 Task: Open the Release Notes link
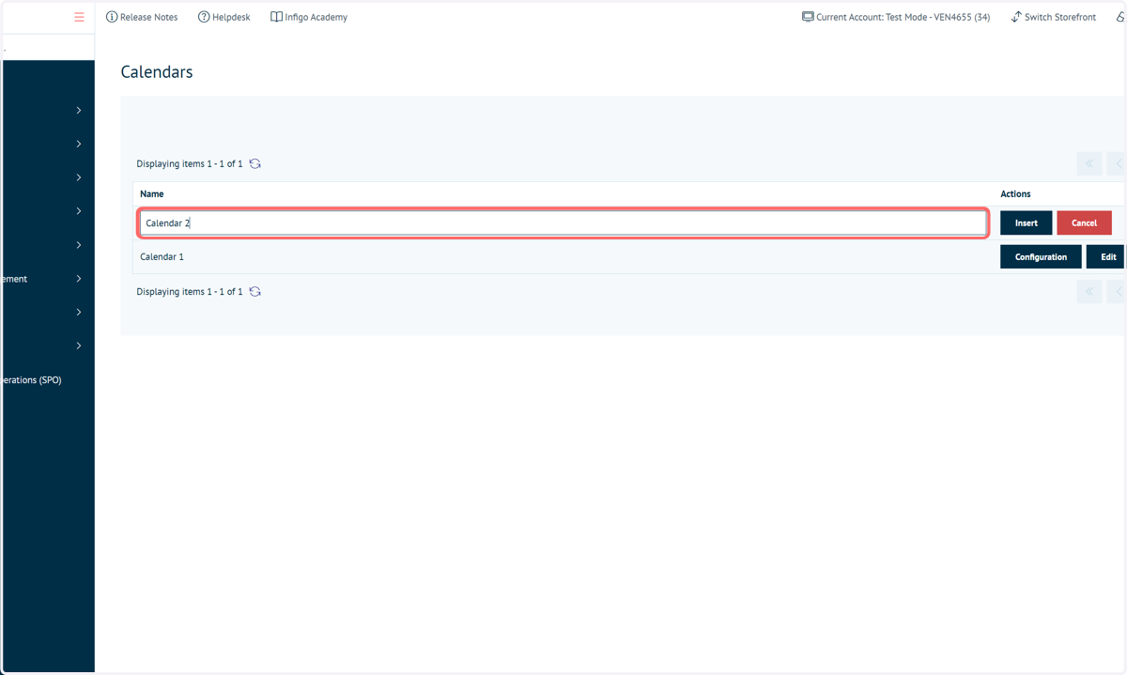click(x=148, y=17)
